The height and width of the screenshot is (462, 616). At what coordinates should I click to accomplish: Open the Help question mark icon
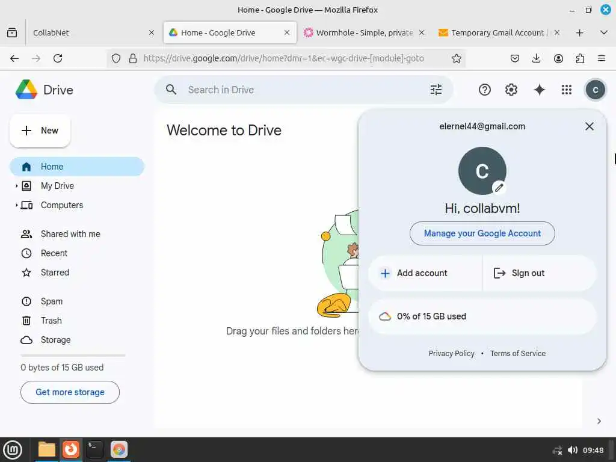484,90
